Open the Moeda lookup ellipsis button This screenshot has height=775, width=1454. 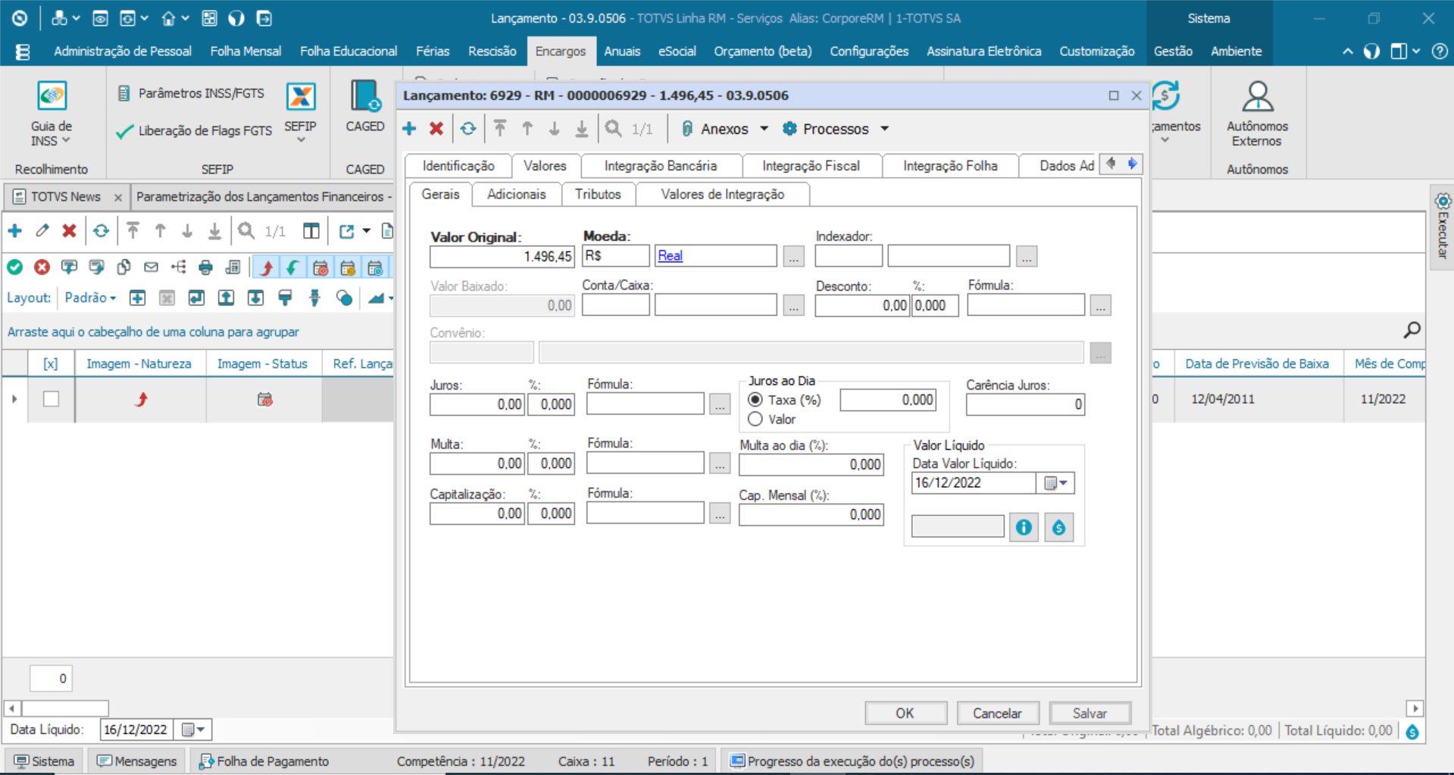pos(793,257)
